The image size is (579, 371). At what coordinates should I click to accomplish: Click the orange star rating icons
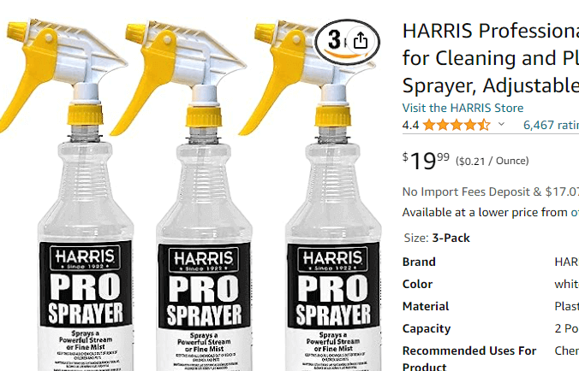[x=457, y=125]
